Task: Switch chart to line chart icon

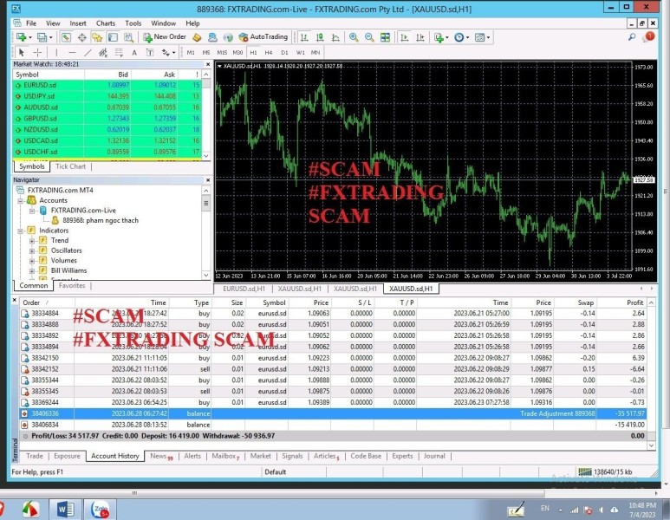Action: pos(335,37)
